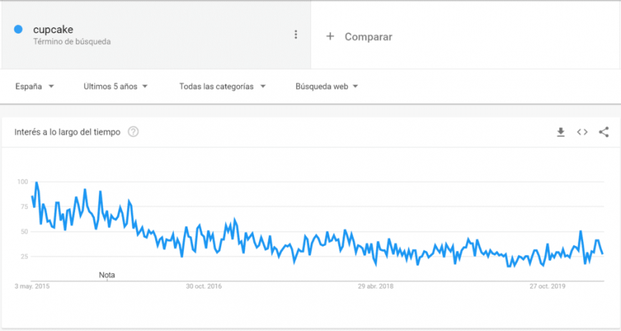
Task: Click the 27 oct. 2019 axis label
Action: click(548, 287)
